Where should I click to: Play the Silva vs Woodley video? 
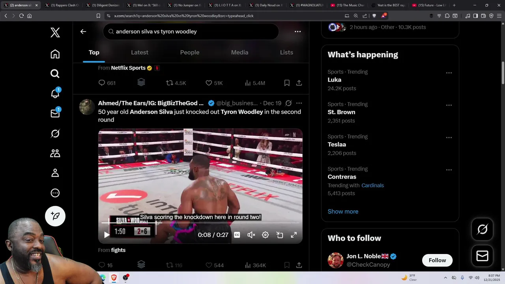coord(107,235)
